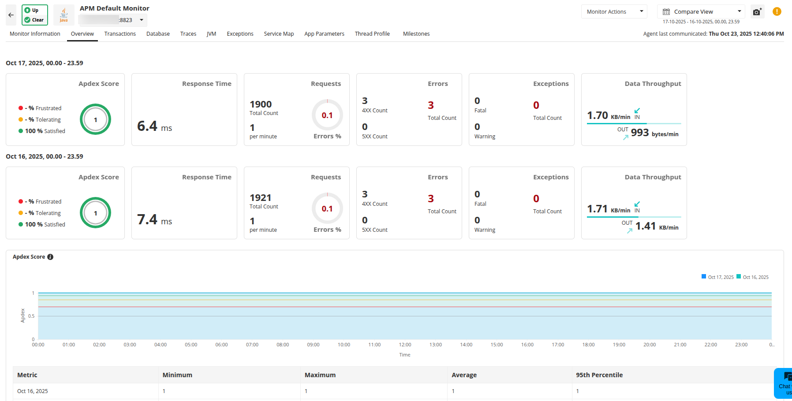Select the Overview tab
This screenshot has height=401, width=792.
pos(82,34)
